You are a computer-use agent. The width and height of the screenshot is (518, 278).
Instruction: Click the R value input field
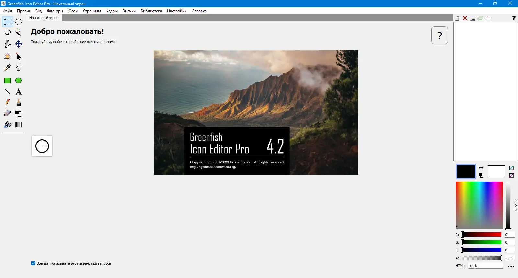point(510,235)
